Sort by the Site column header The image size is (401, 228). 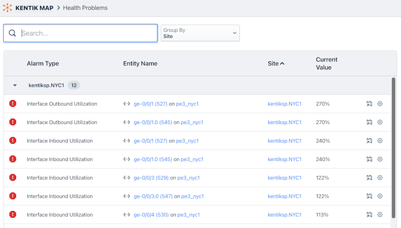(x=276, y=63)
